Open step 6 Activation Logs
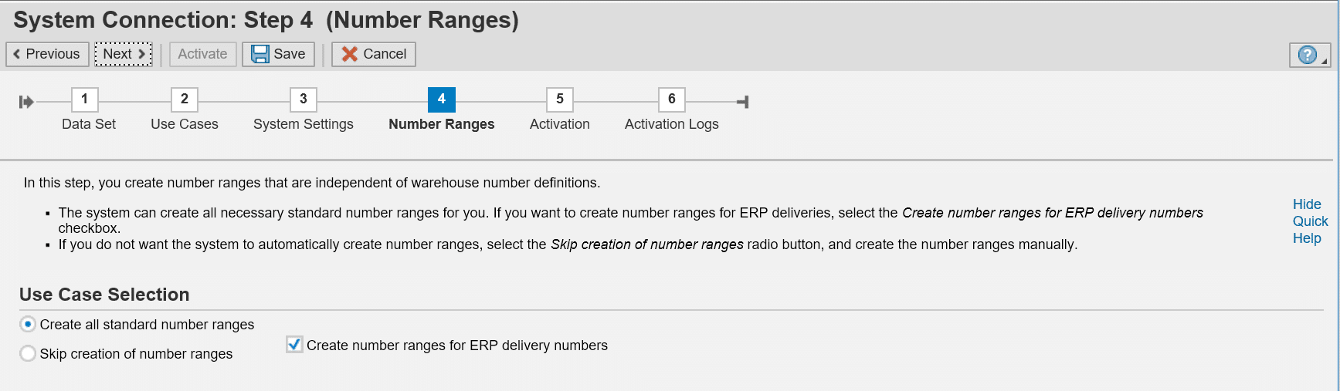The width and height of the screenshot is (1340, 391). (x=672, y=99)
